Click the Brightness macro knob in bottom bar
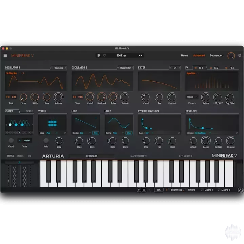This screenshot has width=244, height=244. click(167, 190)
